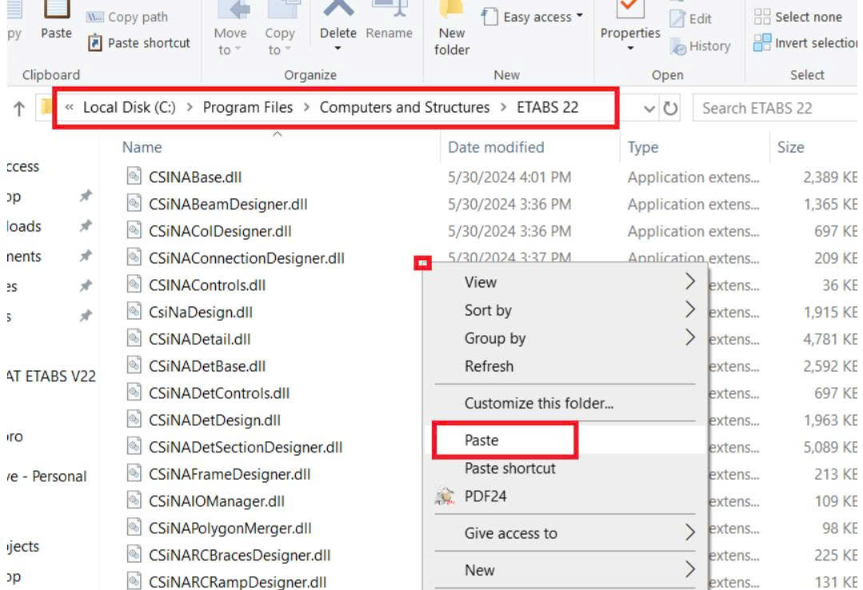Select file CSiNADetControls.dll
Image resolution: width=863 pixels, height=590 pixels.
coord(219,393)
